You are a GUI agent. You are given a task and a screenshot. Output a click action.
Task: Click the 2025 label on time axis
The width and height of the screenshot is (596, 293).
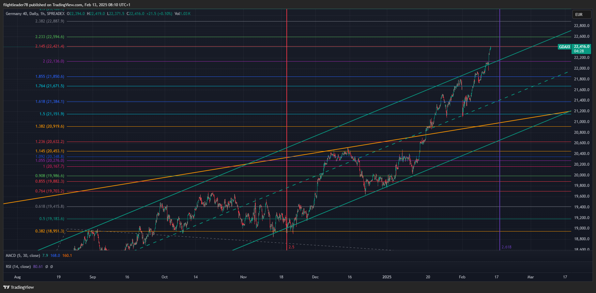tap(387, 277)
